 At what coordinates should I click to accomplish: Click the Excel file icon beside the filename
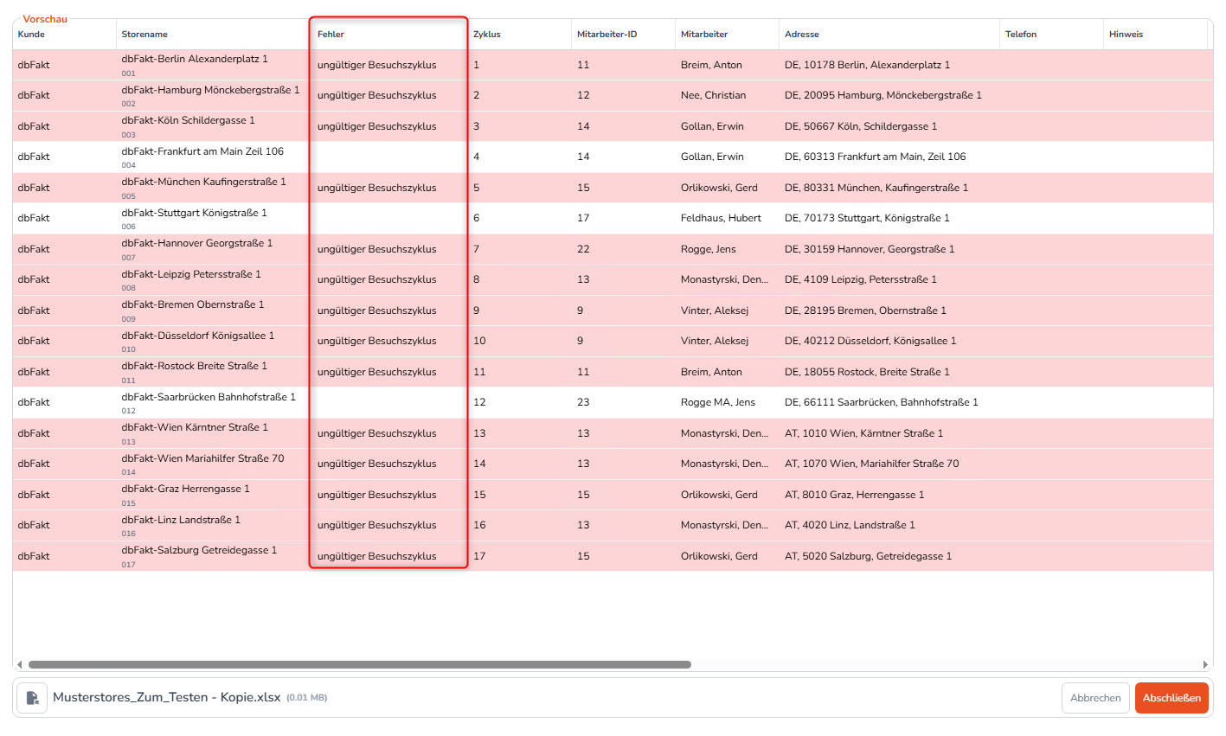[x=32, y=698]
